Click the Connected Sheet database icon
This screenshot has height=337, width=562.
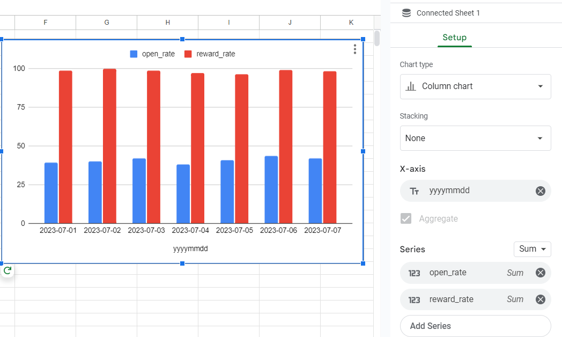[x=406, y=13]
